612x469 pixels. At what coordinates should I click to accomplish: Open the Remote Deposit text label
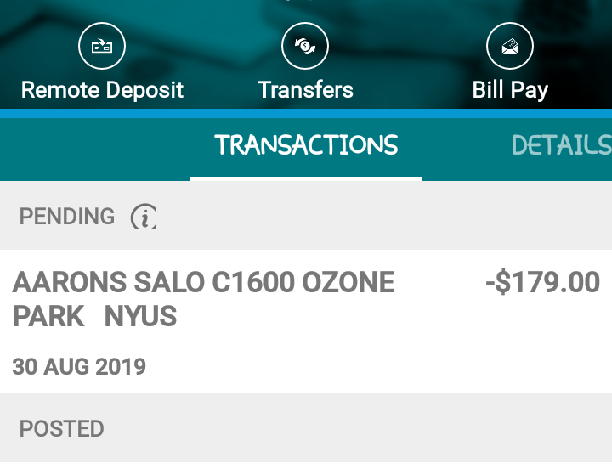102,90
